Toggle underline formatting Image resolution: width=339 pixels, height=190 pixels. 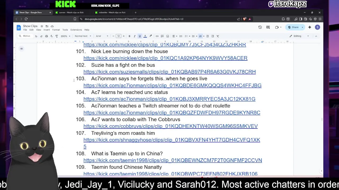(140, 36)
